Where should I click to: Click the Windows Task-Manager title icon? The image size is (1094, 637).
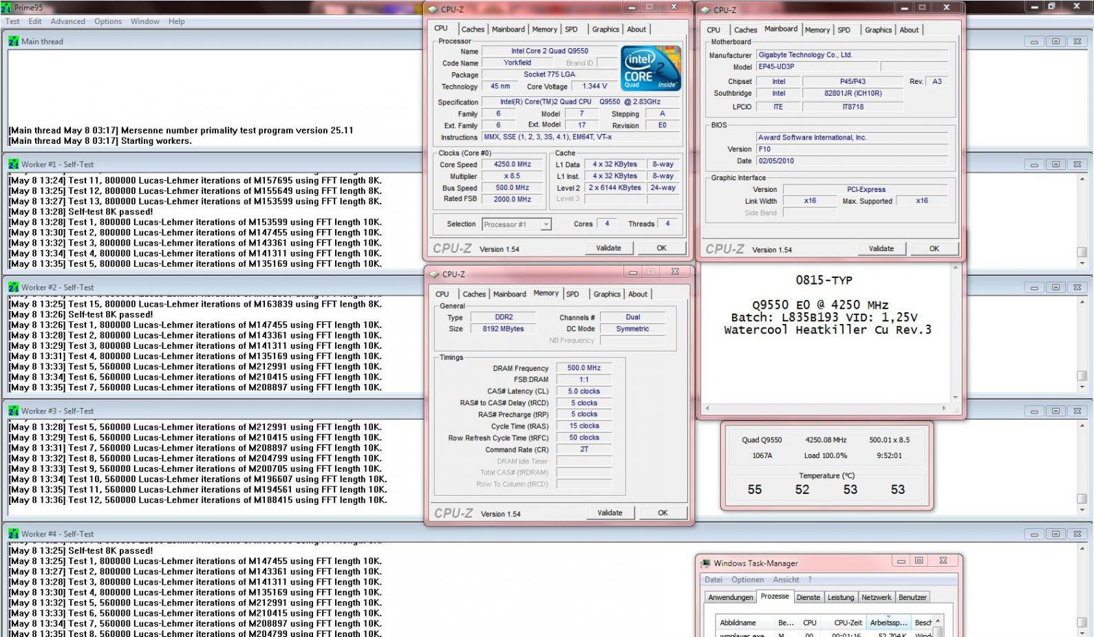click(x=705, y=563)
